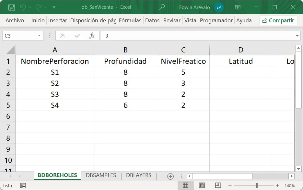Select column D header

coord(241,50)
